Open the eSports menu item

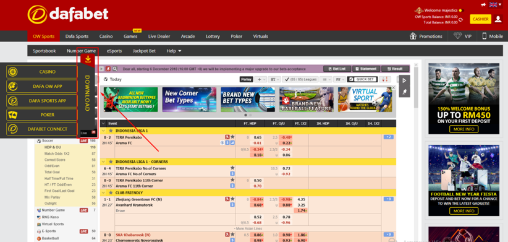114,51
